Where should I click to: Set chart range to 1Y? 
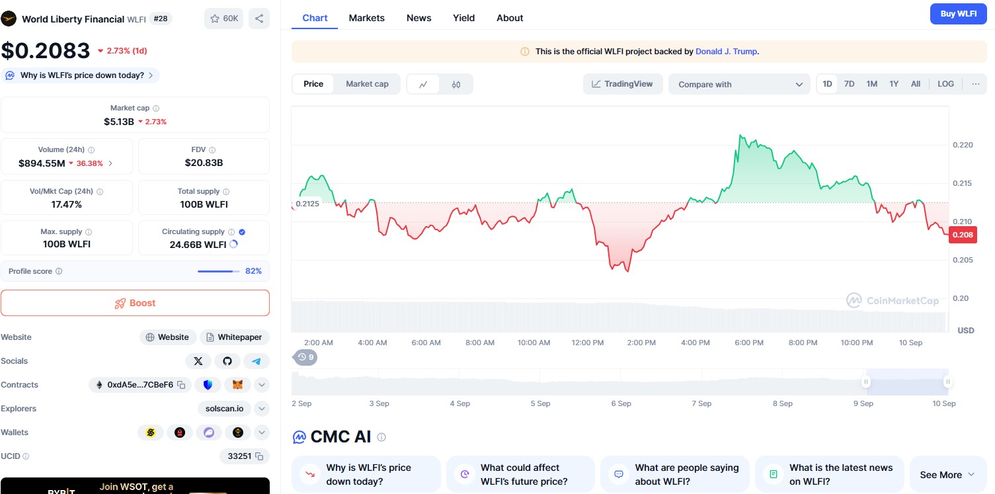[x=894, y=84]
